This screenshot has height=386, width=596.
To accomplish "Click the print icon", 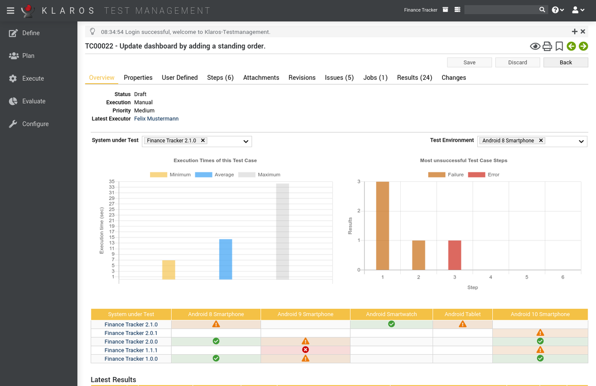I will pos(547,47).
